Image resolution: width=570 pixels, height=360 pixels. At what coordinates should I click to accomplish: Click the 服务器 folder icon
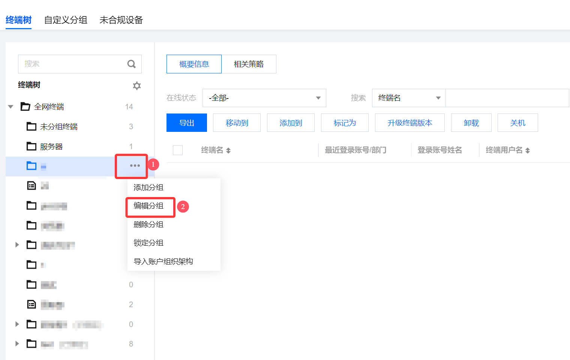click(31, 146)
